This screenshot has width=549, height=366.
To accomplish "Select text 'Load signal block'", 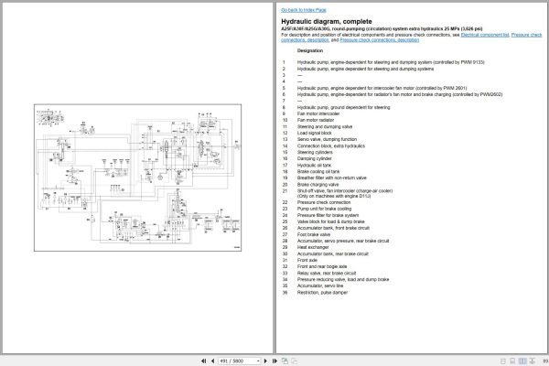I will click(x=315, y=133).
